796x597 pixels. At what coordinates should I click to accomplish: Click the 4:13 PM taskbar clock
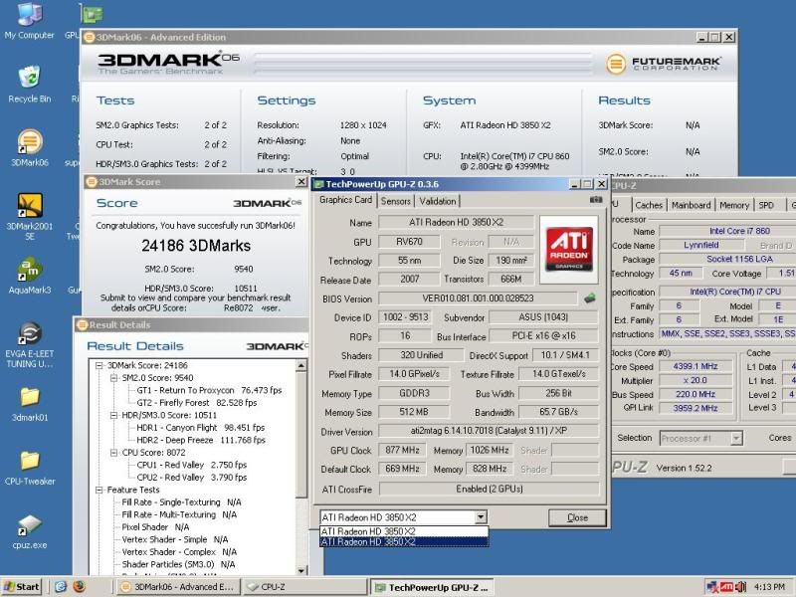point(769,587)
